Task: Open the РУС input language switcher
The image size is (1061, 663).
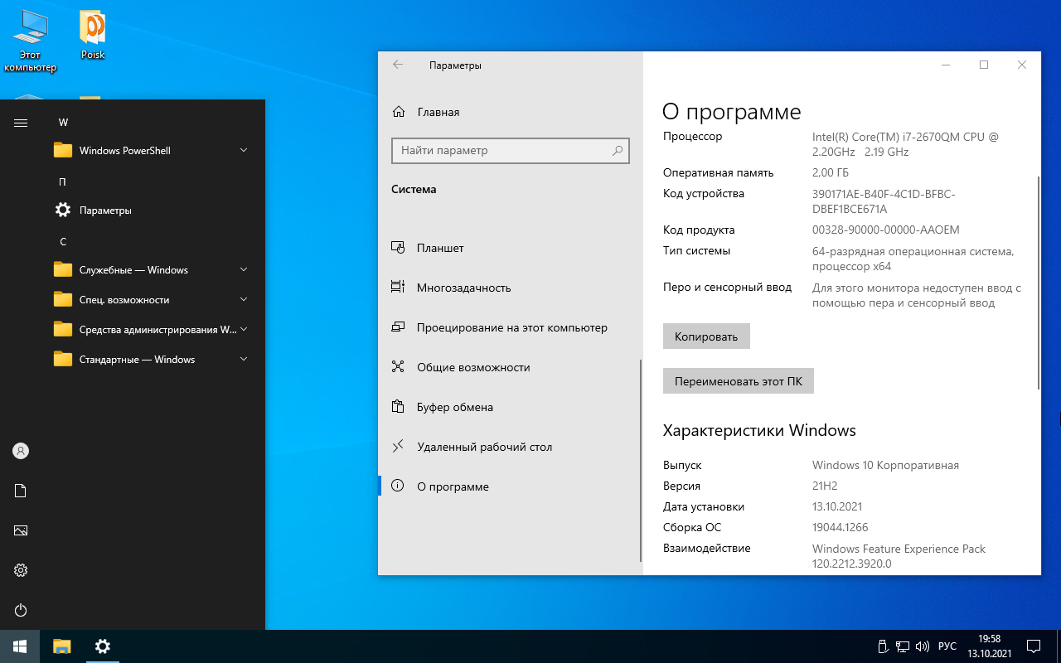Action: pyautogui.click(x=947, y=646)
